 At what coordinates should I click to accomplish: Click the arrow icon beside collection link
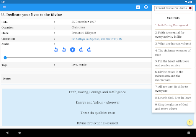pyautogui.click(x=120, y=39)
